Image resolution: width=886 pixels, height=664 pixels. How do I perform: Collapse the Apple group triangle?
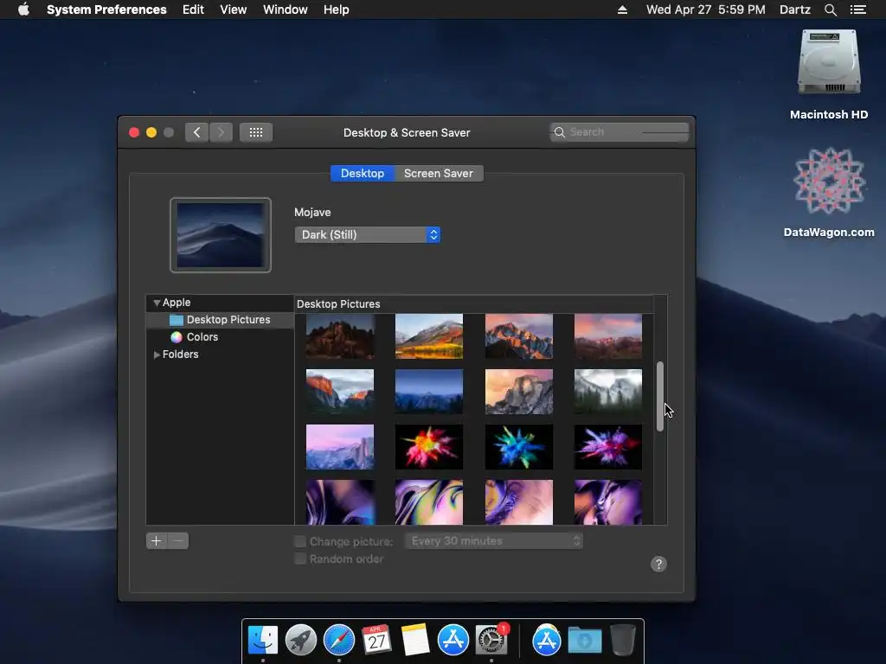point(157,303)
